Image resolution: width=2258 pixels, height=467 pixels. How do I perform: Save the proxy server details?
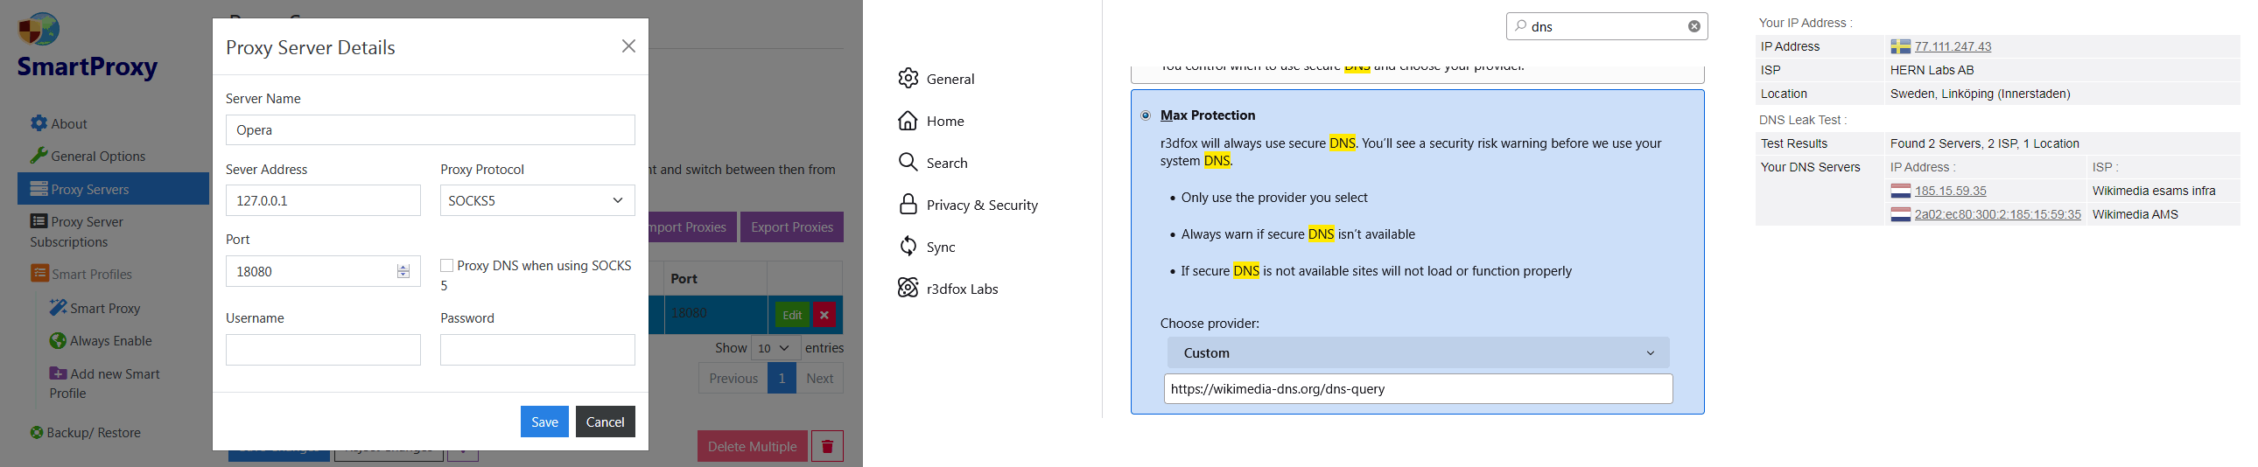point(544,422)
